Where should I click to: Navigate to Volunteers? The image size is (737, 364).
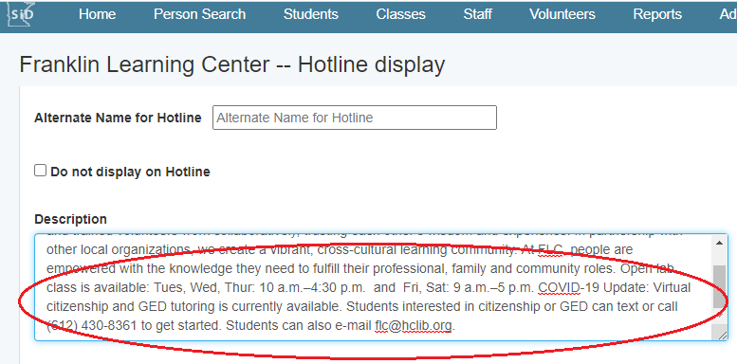pos(562,14)
